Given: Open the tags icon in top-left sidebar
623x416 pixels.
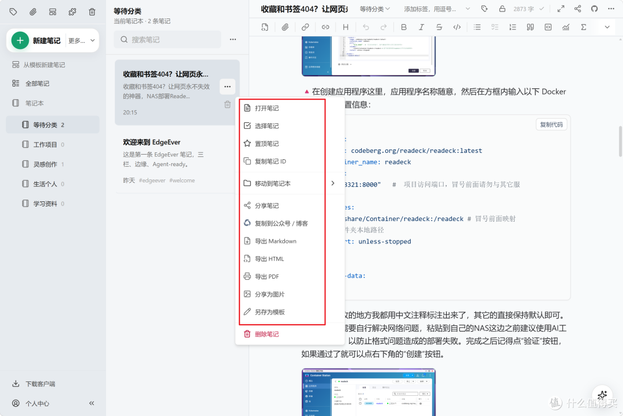Looking at the screenshot, I should 13,12.
